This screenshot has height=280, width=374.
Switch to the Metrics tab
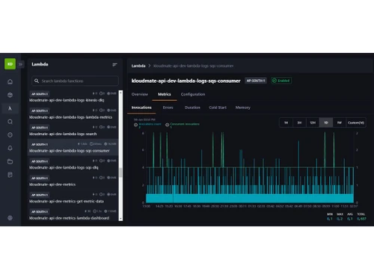165,94
